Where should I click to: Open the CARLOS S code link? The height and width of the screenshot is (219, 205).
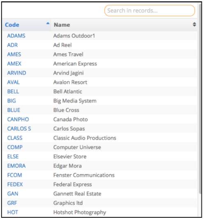19,128
